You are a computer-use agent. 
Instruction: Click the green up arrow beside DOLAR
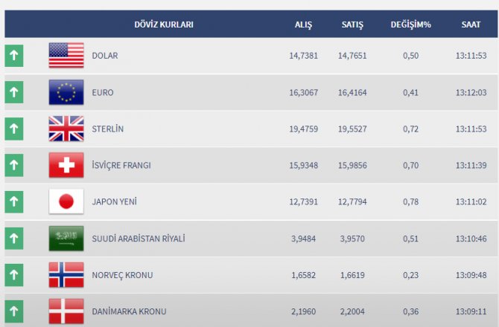click(x=14, y=56)
